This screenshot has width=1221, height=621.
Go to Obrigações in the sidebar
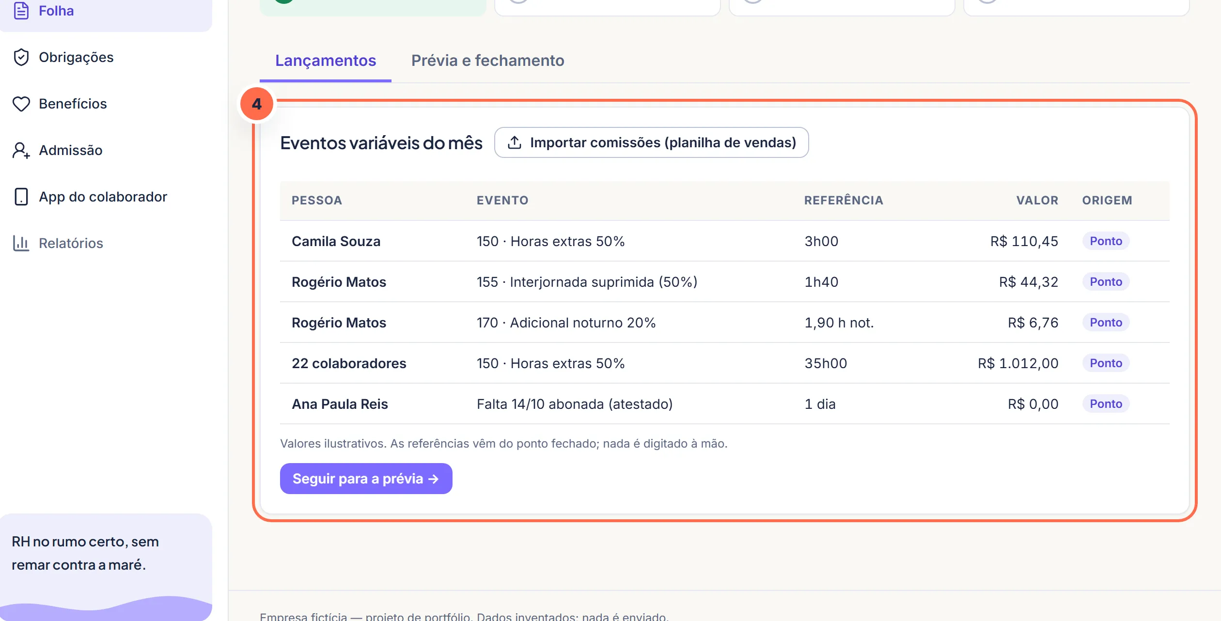[106, 57]
